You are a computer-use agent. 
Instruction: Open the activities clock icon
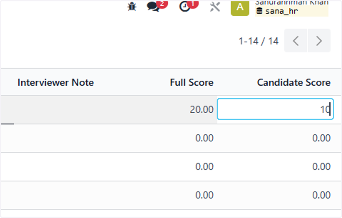point(185,7)
